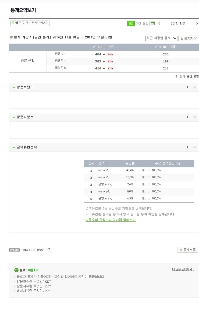Close the 방문트렌드 panel
Viewport: 199px width, 316px height.
pos(195,87)
